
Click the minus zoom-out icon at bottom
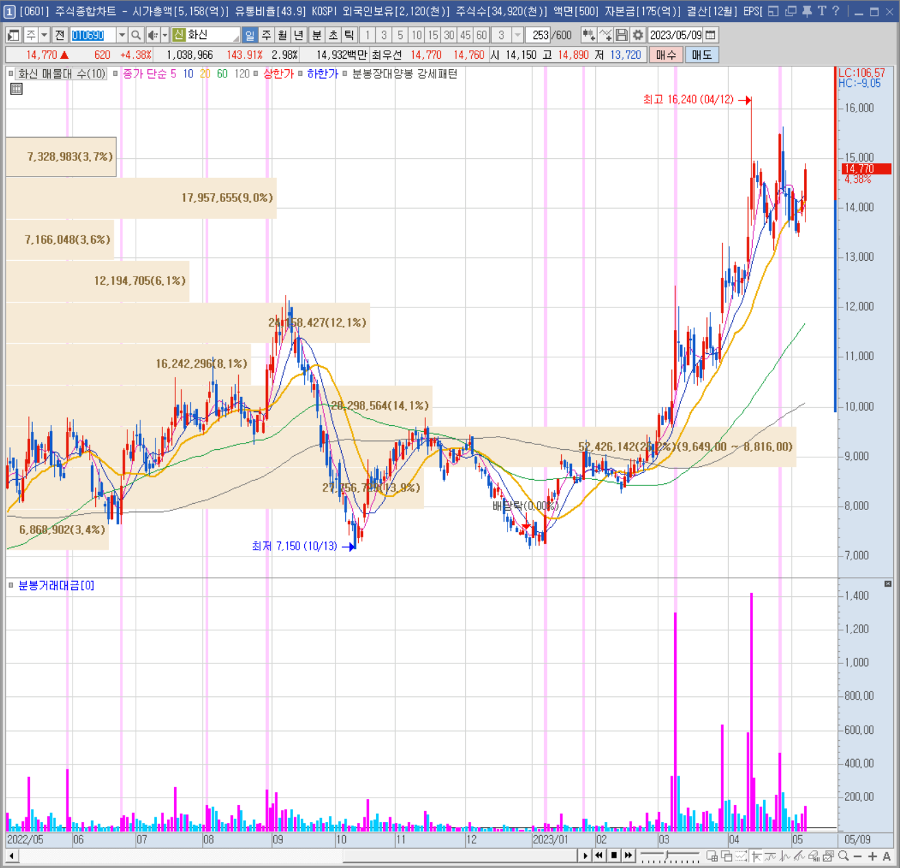pos(858,856)
